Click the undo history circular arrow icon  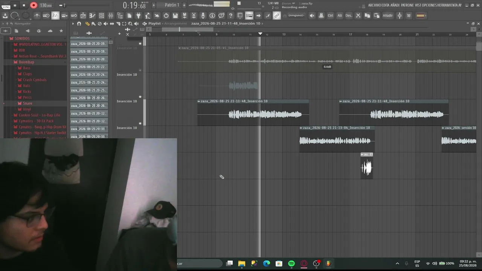(x=166, y=15)
